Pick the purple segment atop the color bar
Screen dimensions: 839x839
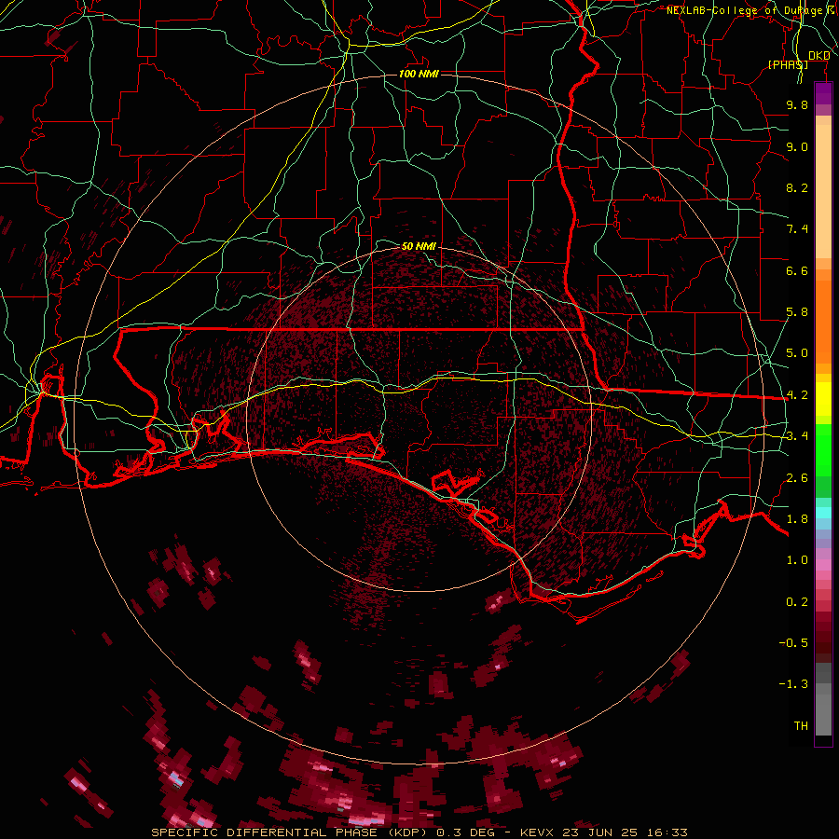pyautogui.click(x=823, y=93)
